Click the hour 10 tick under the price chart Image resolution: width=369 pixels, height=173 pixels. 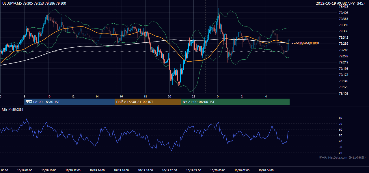[x=49, y=97]
